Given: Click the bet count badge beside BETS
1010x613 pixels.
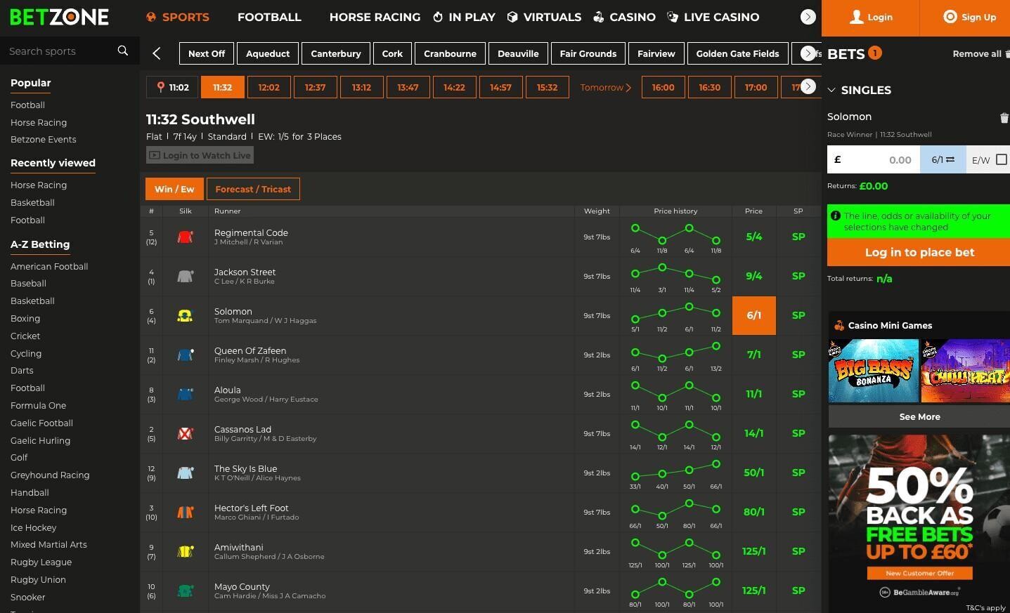Looking at the screenshot, I should pyautogui.click(x=875, y=53).
